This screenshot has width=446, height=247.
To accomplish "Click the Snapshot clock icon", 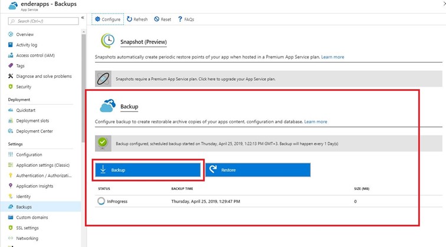I will pos(107,41).
